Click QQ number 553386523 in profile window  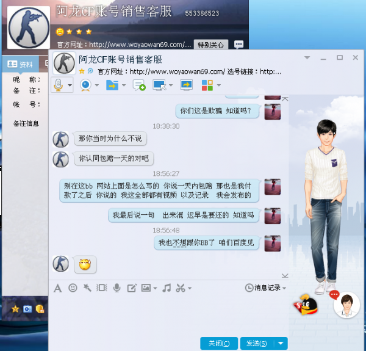pos(202,13)
